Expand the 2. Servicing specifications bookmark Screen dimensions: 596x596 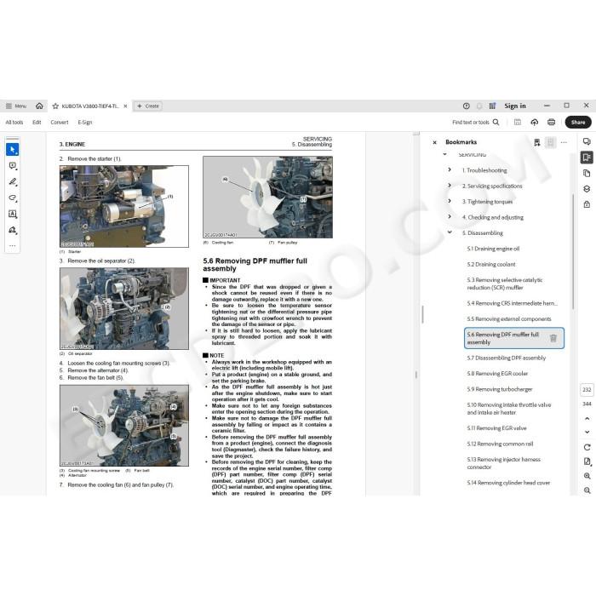(450, 186)
